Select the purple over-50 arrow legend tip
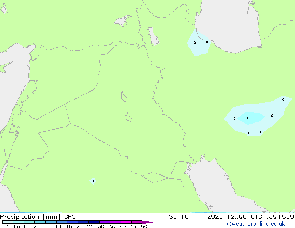The image size is (295, 228). pyautogui.click(x=147, y=222)
